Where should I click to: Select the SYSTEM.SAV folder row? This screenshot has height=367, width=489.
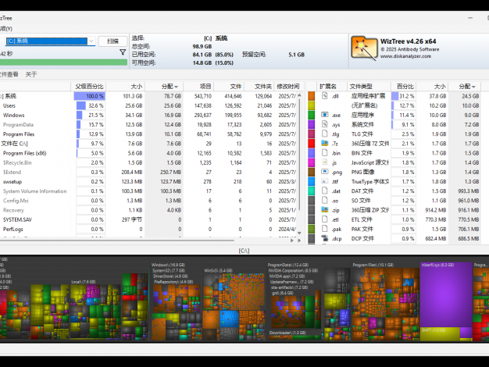[150, 219]
